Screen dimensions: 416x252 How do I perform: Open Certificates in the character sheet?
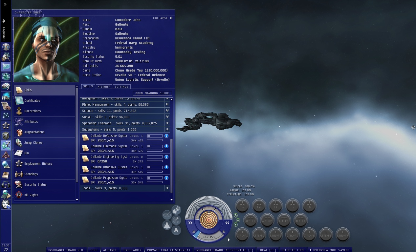click(44, 100)
